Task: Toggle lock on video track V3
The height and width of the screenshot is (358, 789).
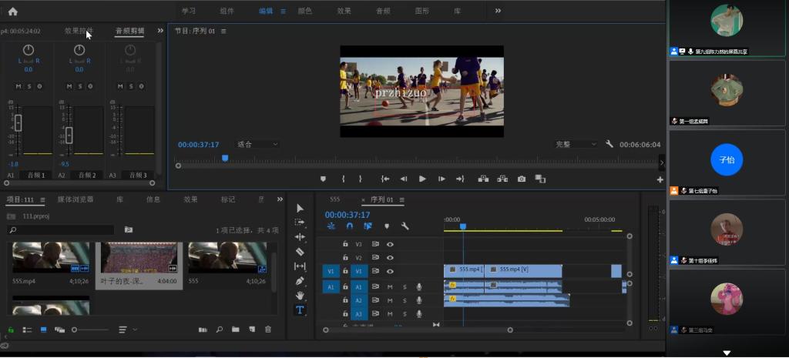Action: pyautogui.click(x=345, y=244)
